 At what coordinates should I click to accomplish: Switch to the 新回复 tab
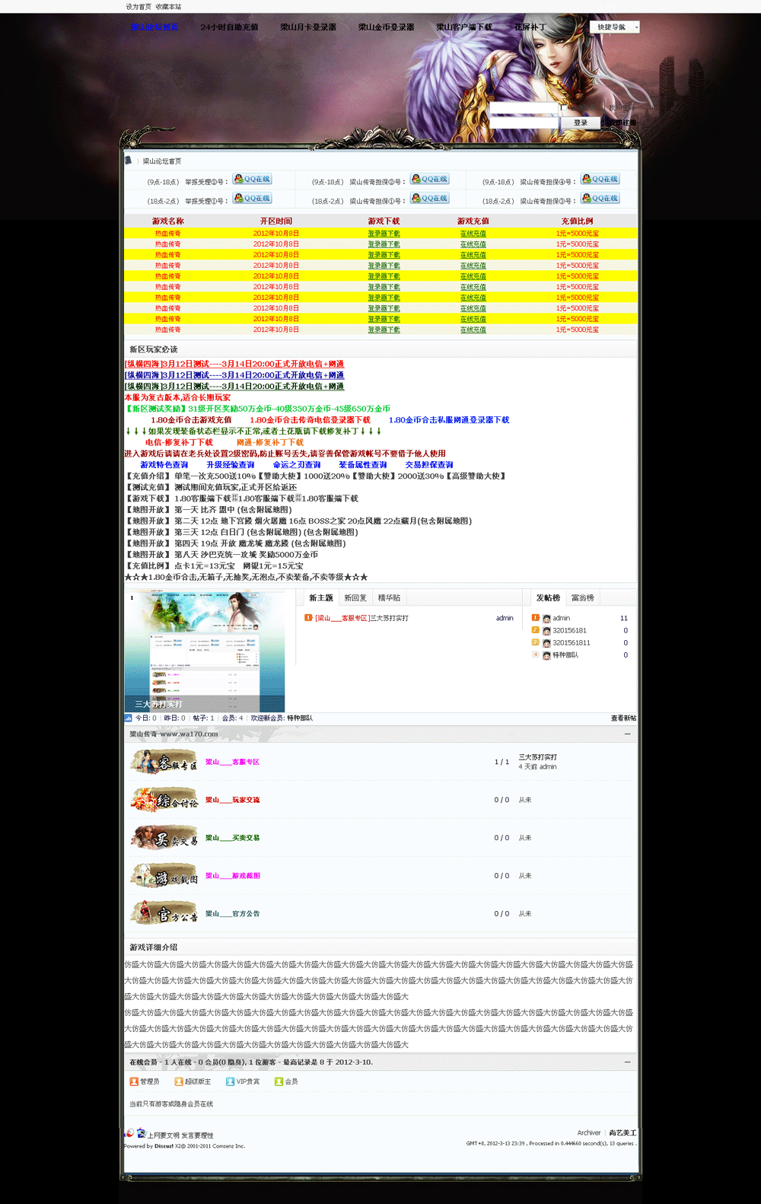pyautogui.click(x=355, y=598)
